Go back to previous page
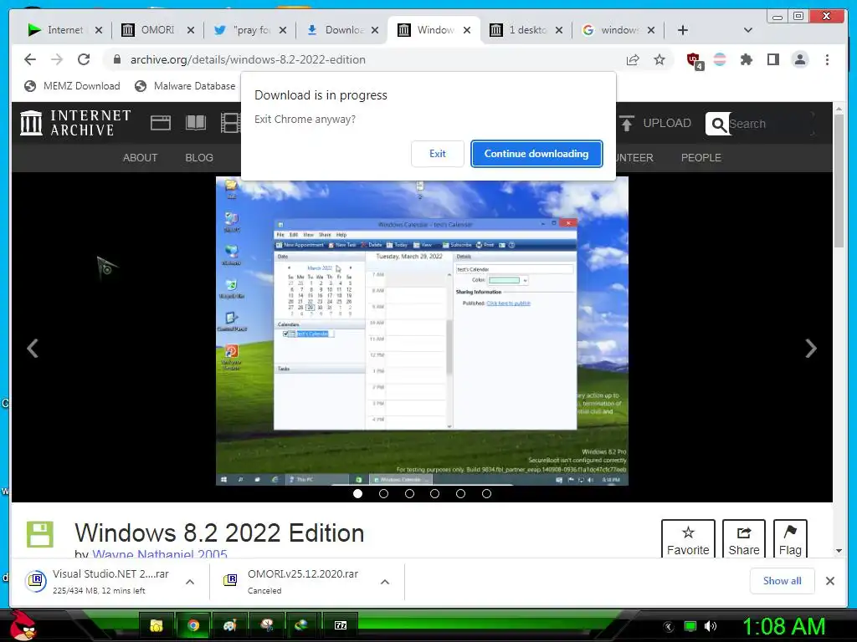The image size is (857, 642). pyautogui.click(x=30, y=59)
